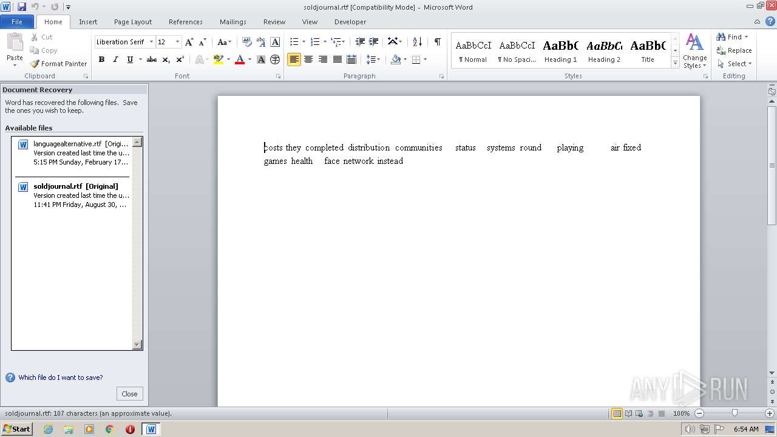The image size is (777, 437).
Task: Expand the Font dialog launcher
Action: [x=279, y=76]
